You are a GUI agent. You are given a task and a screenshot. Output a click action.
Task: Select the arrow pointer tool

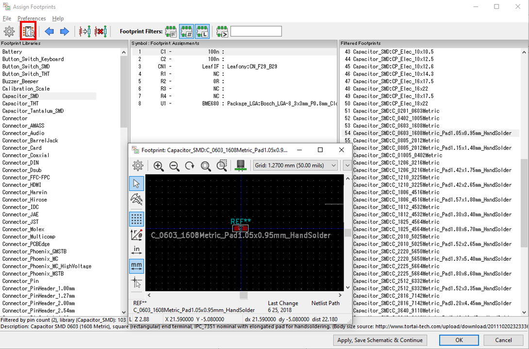click(136, 184)
